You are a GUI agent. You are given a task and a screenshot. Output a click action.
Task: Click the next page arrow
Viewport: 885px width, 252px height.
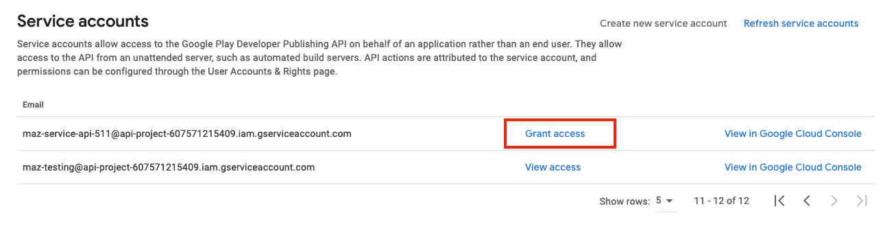tap(834, 201)
